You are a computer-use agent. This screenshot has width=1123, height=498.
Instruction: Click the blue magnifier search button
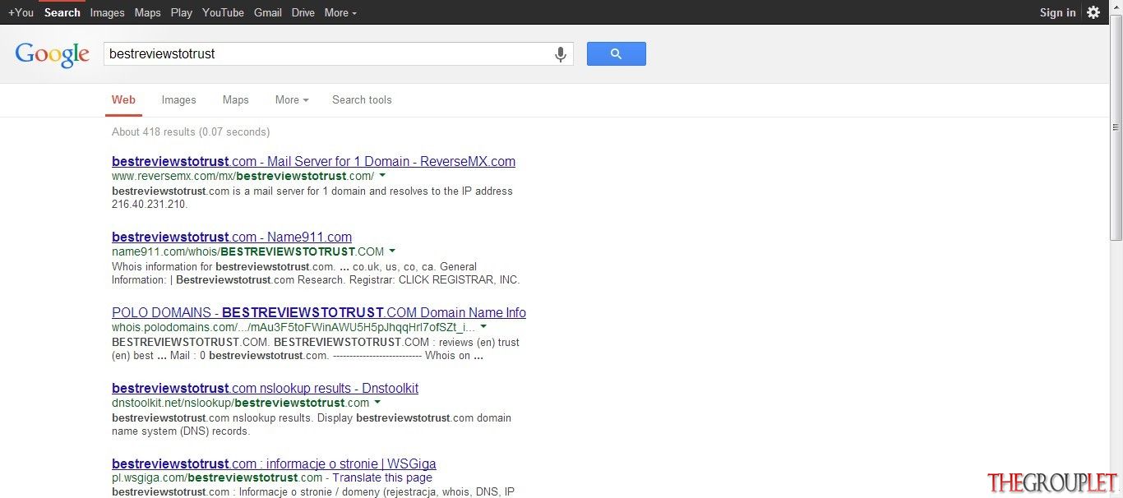tap(616, 54)
